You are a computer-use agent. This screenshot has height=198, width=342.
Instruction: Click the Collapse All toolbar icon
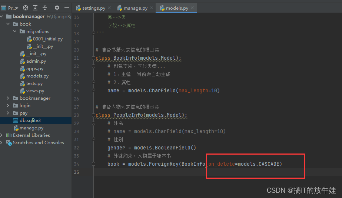point(45,8)
